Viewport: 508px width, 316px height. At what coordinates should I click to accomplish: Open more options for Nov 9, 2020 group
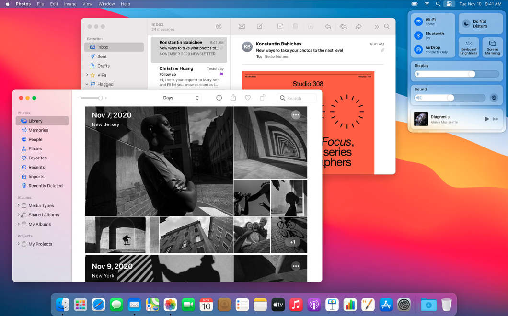click(296, 266)
